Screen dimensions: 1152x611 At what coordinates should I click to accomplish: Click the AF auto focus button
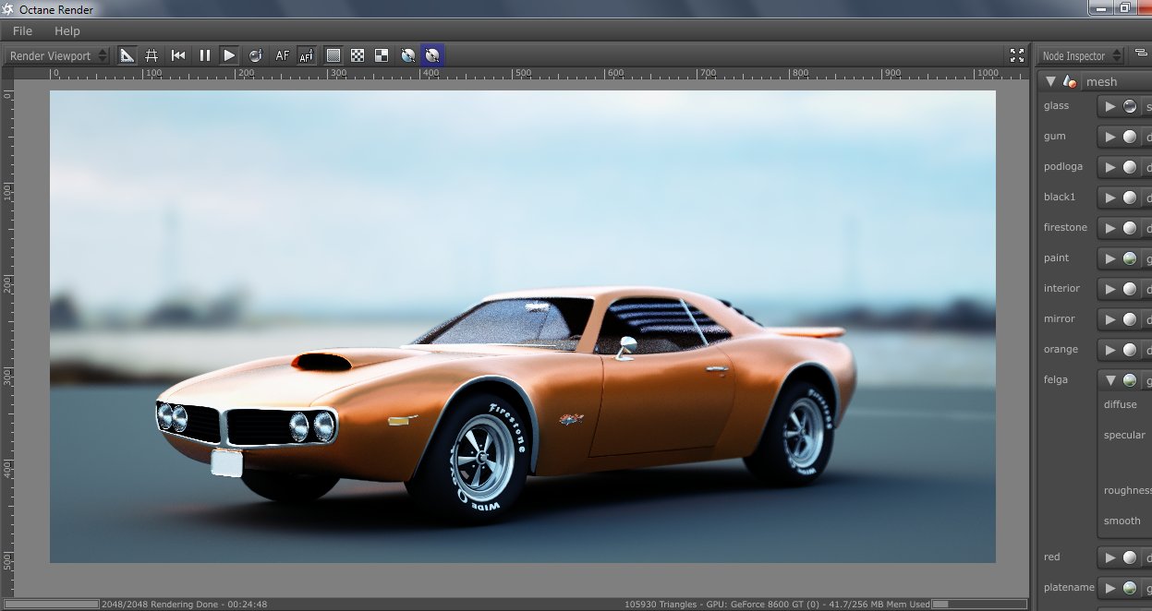tap(282, 55)
